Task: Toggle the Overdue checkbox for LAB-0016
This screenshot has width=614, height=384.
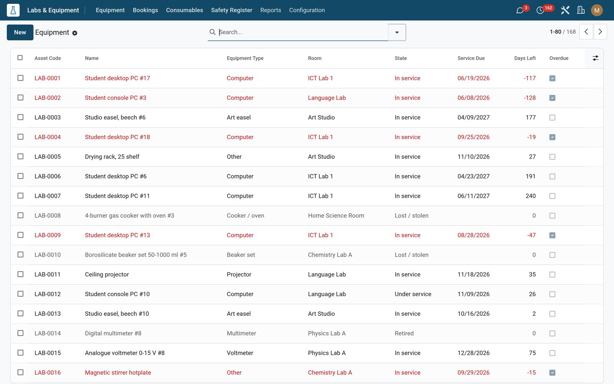Action: point(552,372)
